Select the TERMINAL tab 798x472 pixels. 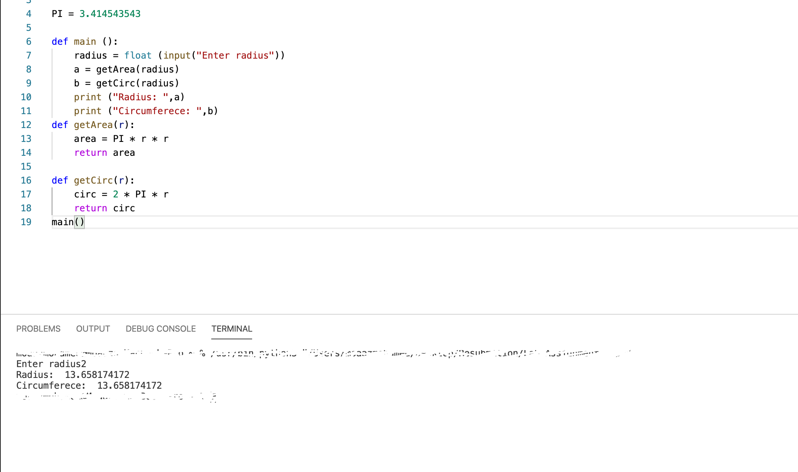232,329
